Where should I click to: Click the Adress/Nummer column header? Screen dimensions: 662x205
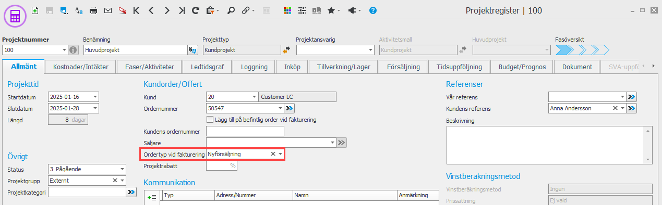point(254,195)
